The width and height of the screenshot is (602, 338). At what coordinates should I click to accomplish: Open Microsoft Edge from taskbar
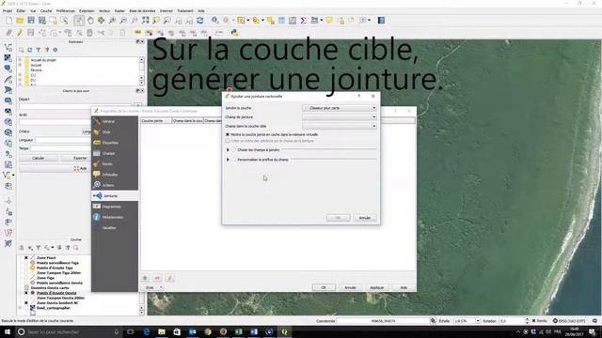(x=147, y=331)
